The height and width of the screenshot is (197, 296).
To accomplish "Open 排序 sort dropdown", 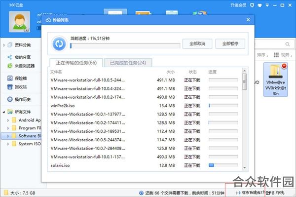I will 262,55.
